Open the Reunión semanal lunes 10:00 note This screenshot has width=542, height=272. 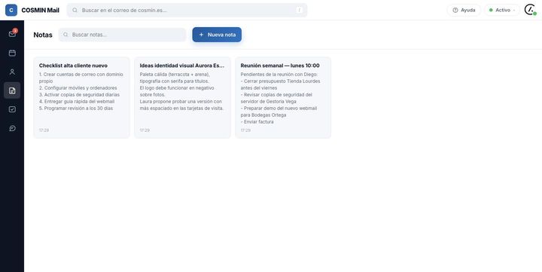coord(283,98)
